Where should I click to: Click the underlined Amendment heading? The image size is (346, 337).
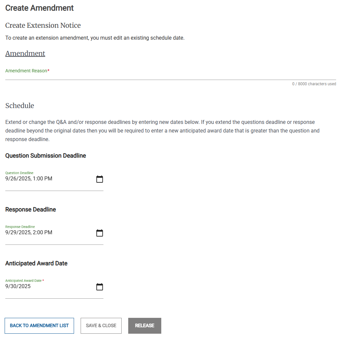pyautogui.click(x=25, y=53)
